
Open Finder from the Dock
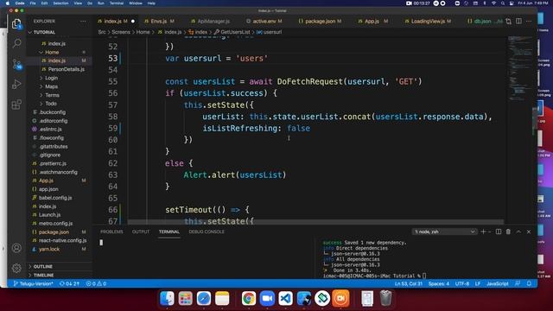point(167,298)
